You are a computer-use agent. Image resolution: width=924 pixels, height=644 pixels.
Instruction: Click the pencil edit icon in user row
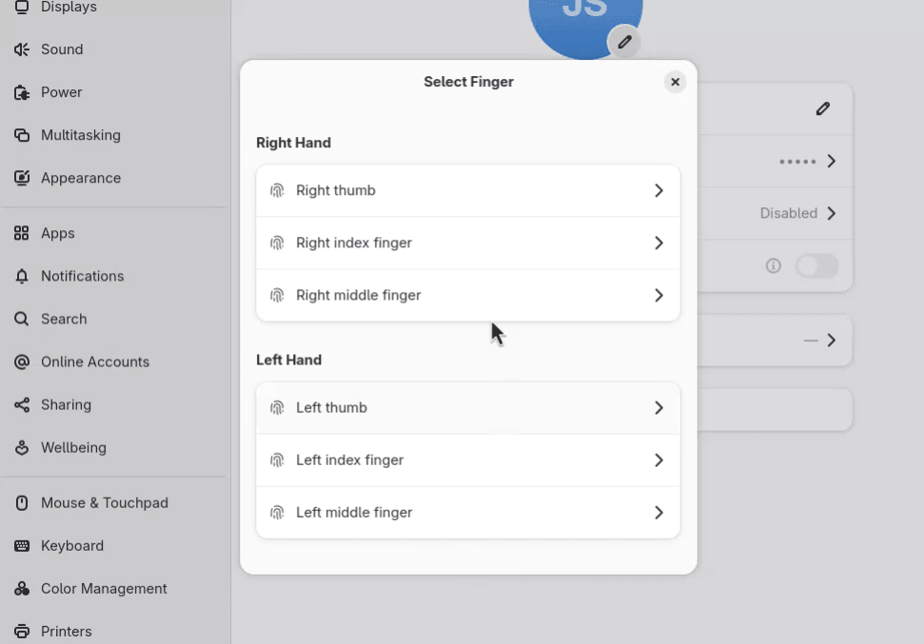pos(823,109)
